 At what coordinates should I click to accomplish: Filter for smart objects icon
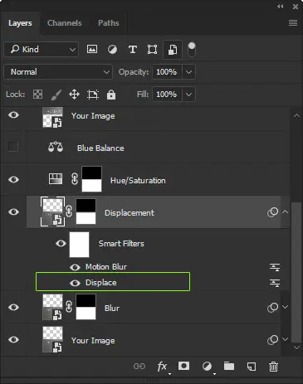click(x=173, y=50)
